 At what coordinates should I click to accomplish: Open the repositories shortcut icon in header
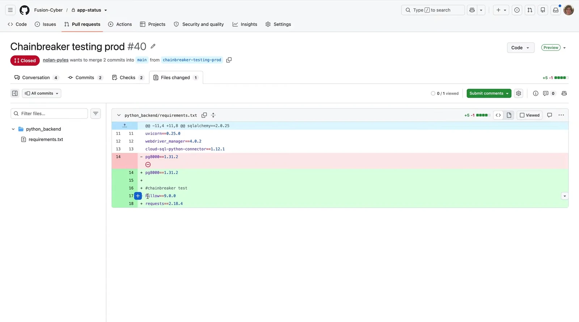[543, 10]
